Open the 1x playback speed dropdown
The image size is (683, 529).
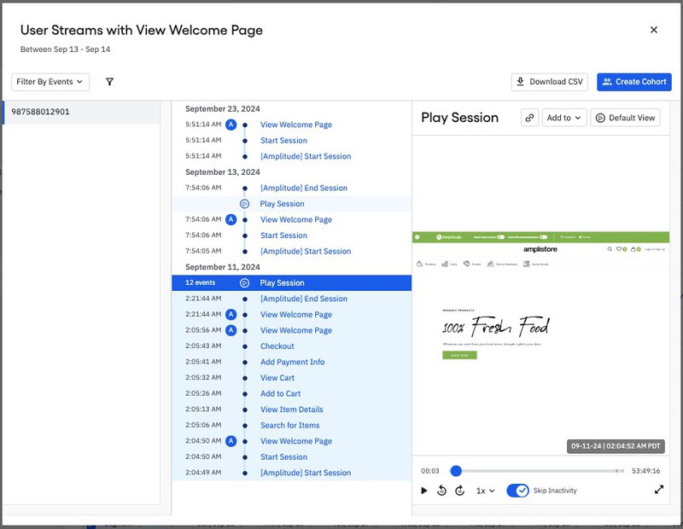[x=485, y=491]
